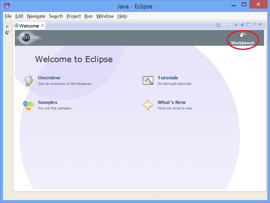Open the What's New link

point(172,102)
